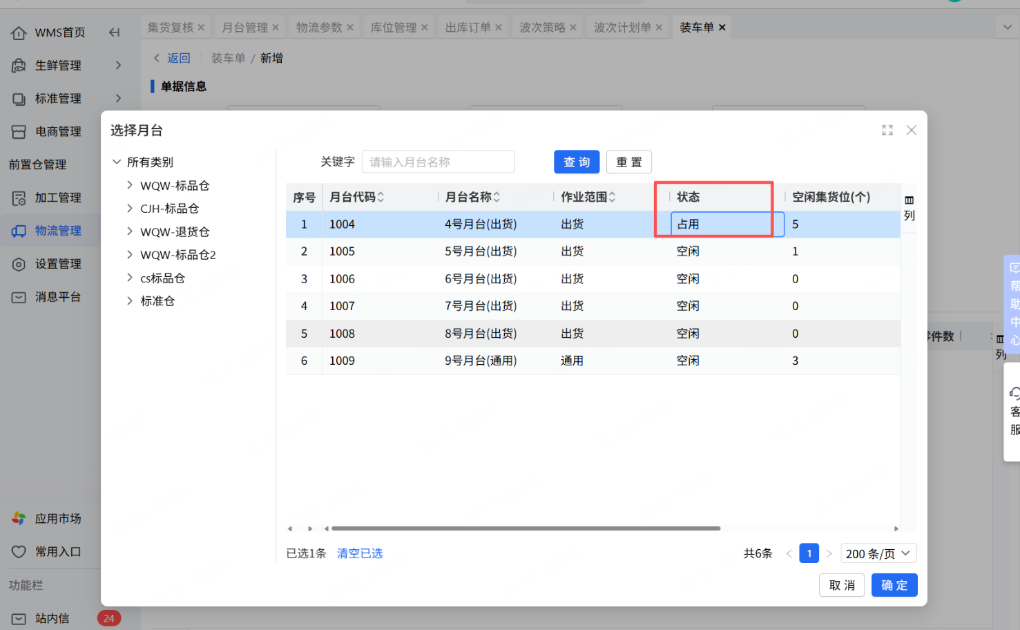
Task: Collapse the 所有类别 tree node
Action: point(117,162)
